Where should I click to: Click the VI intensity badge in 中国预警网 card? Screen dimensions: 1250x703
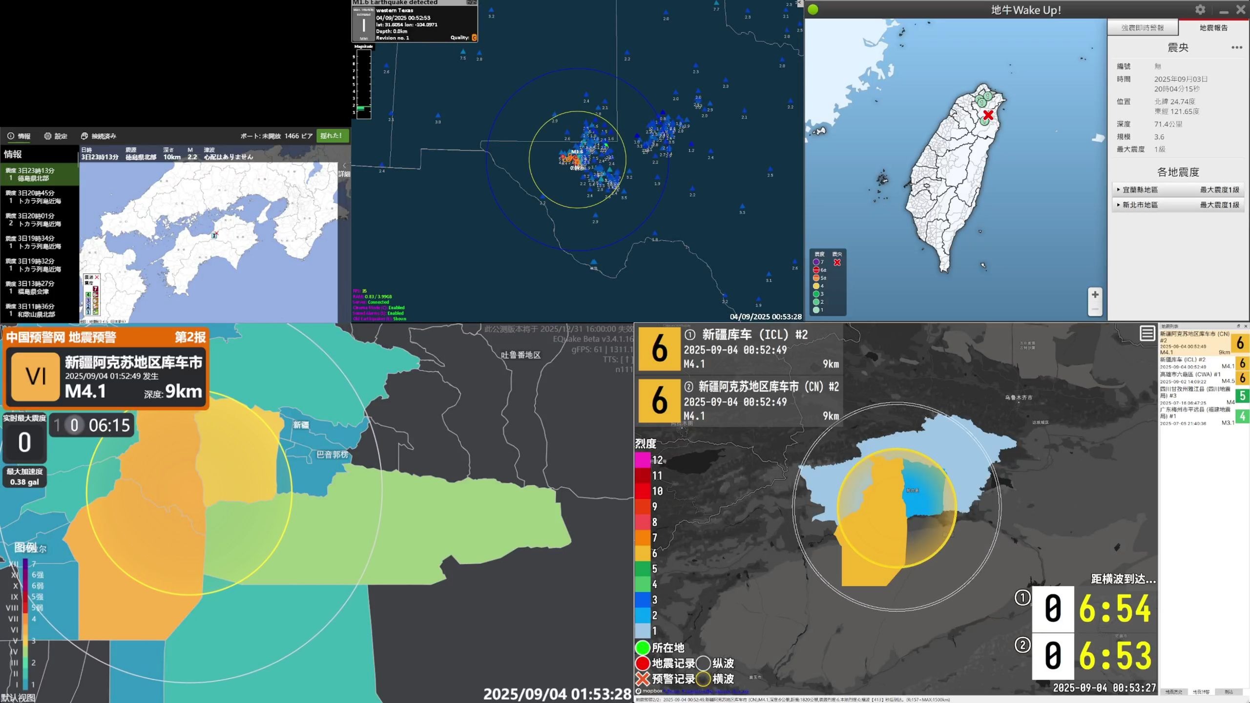tap(35, 376)
